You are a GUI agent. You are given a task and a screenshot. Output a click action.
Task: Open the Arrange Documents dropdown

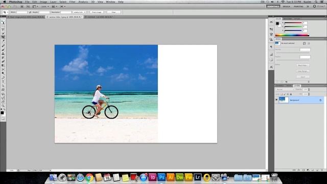(x=54, y=7)
